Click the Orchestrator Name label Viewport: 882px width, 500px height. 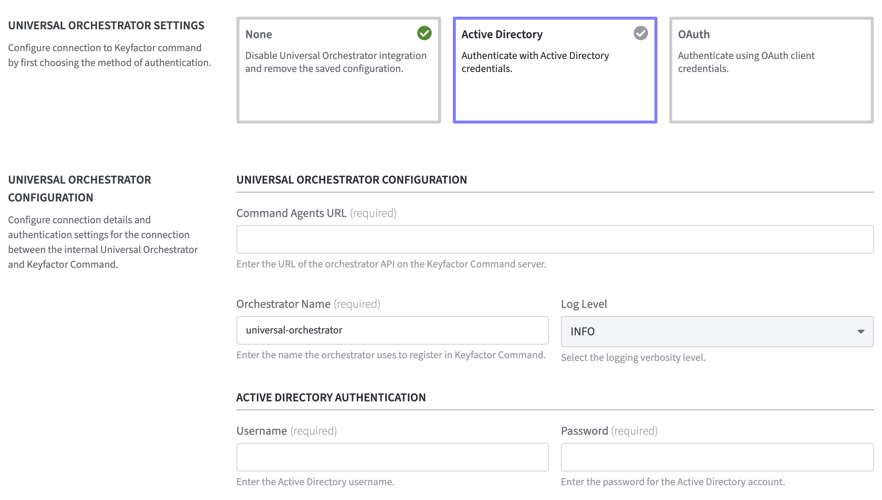308,304
